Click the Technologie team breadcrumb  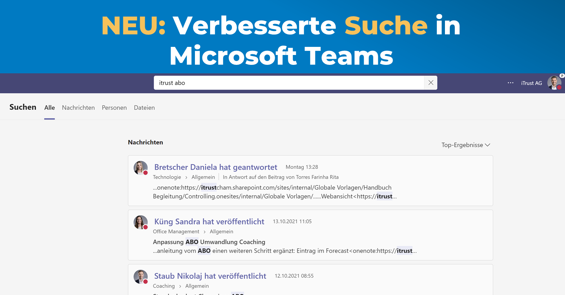[167, 177]
